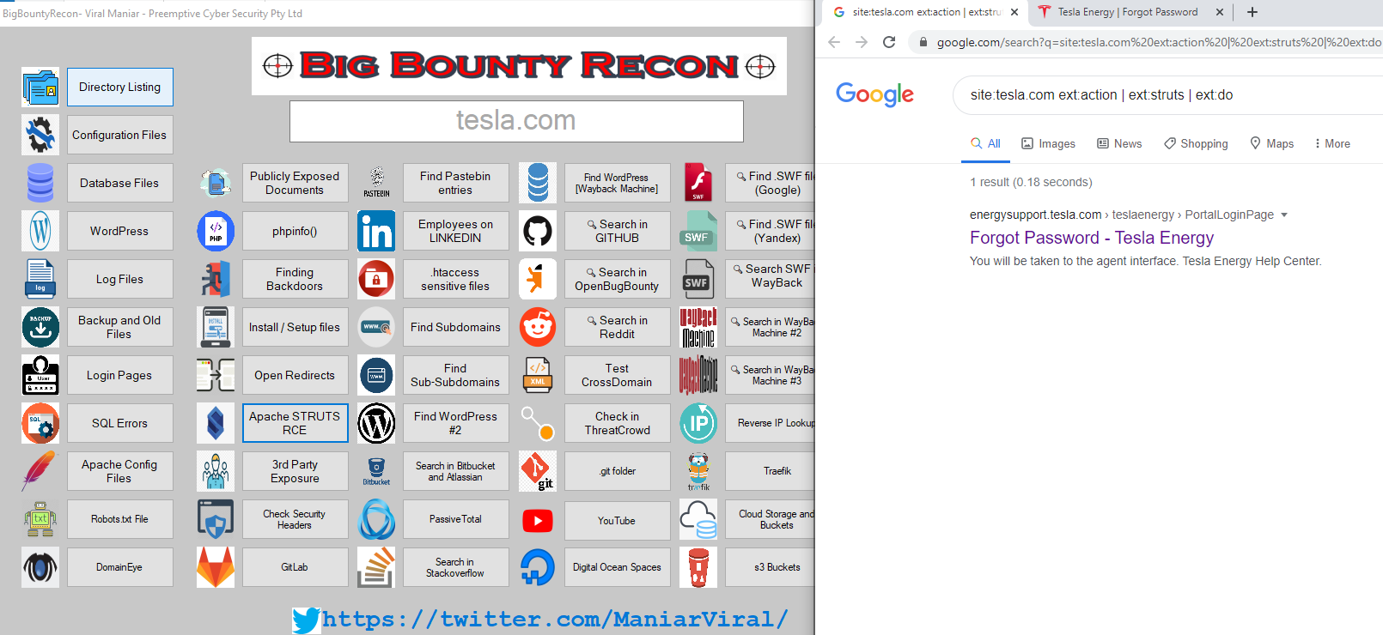Close the Google search browser tab
1383x635 pixels.
1014,12
